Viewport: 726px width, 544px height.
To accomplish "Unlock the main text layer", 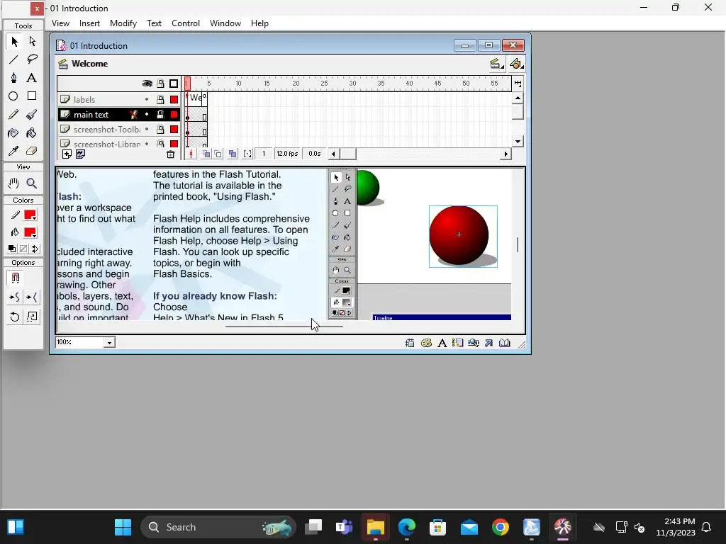I will 160,114.
